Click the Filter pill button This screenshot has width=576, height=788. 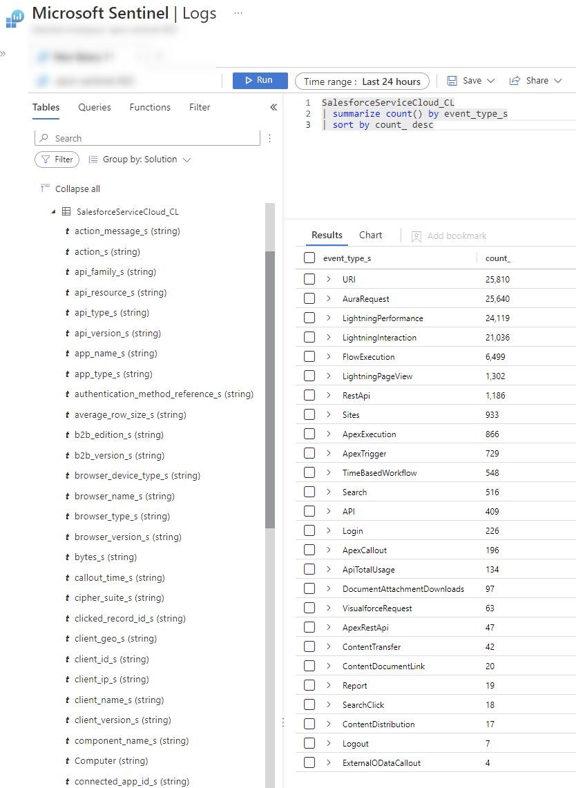coord(57,160)
